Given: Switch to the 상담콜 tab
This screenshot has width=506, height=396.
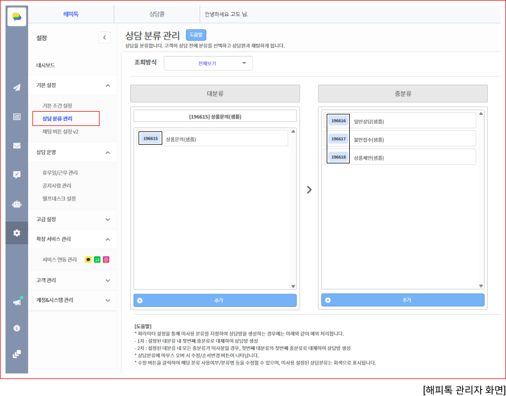Looking at the screenshot, I should (x=157, y=14).
